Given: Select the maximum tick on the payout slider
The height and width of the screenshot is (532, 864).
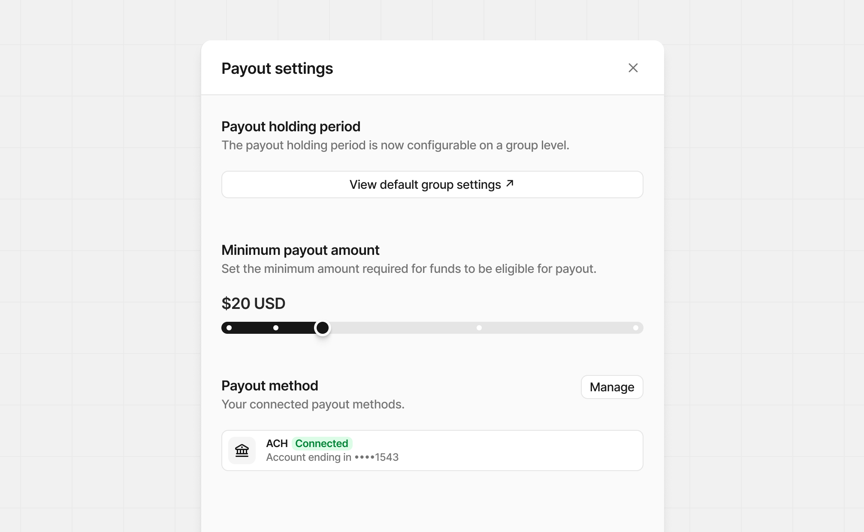Looking at the screenshot, I should tap(635, 327).
